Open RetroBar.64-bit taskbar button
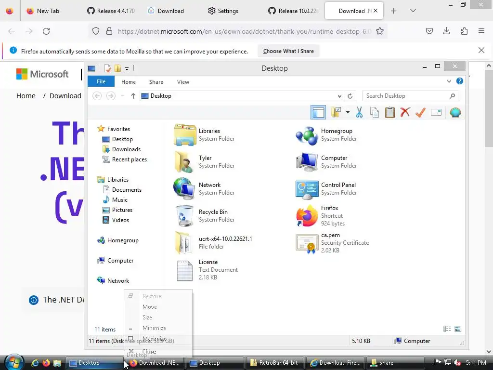 click(274, 363)
